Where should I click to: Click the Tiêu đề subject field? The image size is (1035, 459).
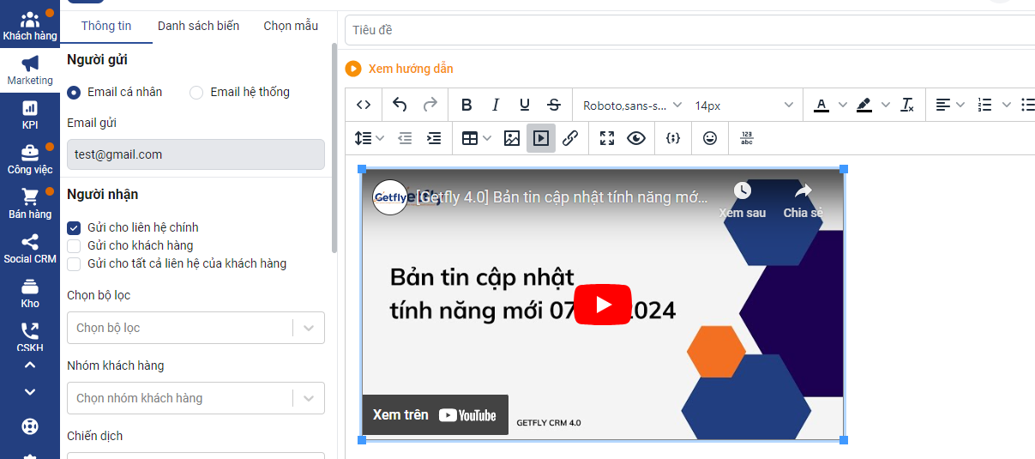click(x=689, y=30)
